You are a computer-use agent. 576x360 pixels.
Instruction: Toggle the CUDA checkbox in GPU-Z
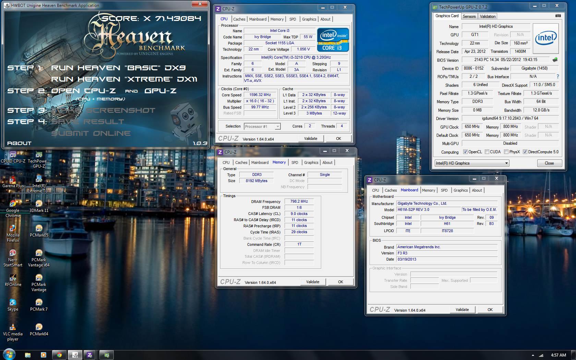(487, 152)
